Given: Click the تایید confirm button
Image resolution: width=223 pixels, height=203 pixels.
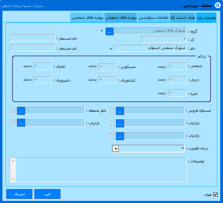Looking at the screenshot, I should (47, 194).
